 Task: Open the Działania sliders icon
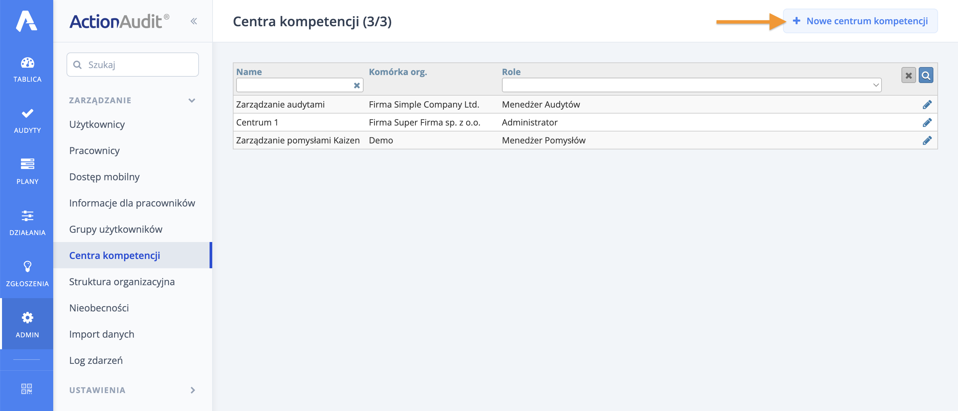pos(27,215)
